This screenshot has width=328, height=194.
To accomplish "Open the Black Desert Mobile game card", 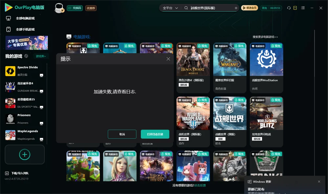I will point(193,68).
